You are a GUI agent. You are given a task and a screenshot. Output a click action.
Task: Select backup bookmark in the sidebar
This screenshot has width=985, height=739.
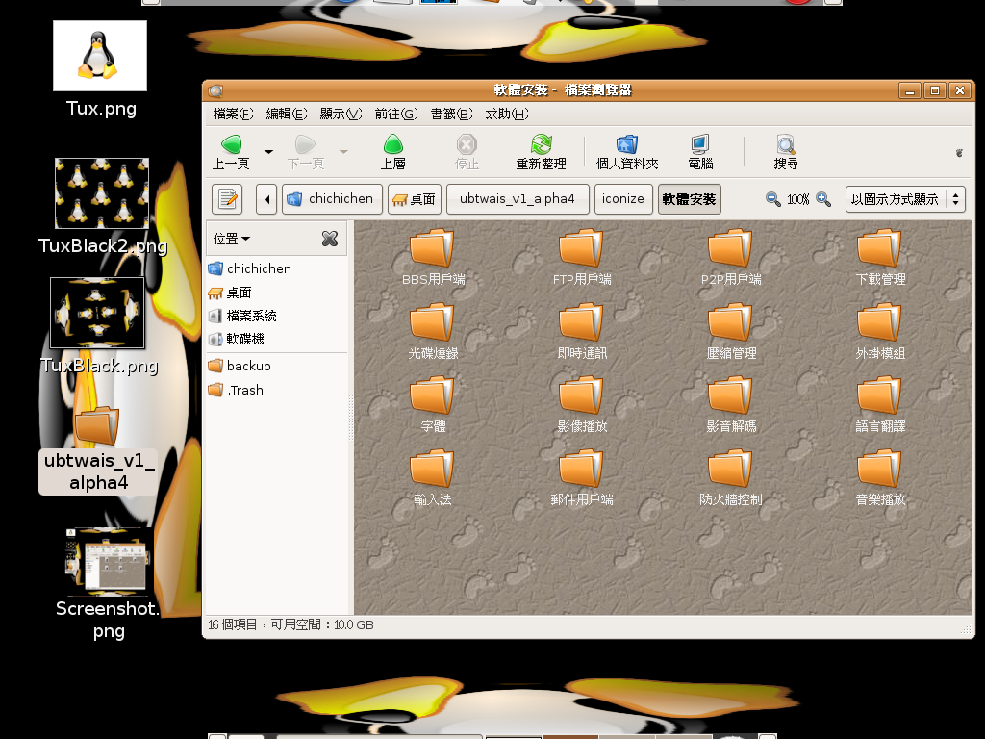pos(248,366)
